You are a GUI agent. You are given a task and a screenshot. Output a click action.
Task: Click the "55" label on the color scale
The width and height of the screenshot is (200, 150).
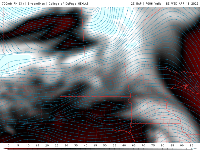114,145
